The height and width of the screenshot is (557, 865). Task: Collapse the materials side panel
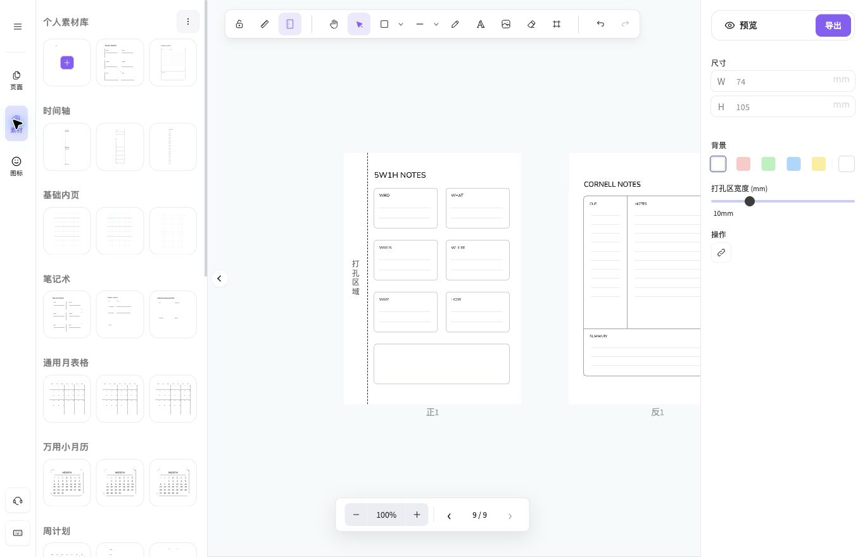pos(219,278)
